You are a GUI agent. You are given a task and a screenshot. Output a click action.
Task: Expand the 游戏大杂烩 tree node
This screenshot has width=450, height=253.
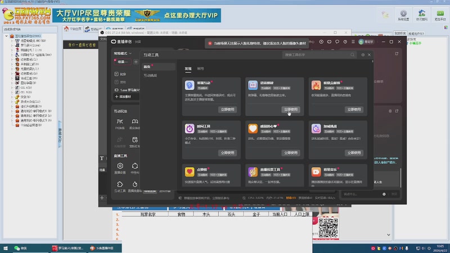12,102
